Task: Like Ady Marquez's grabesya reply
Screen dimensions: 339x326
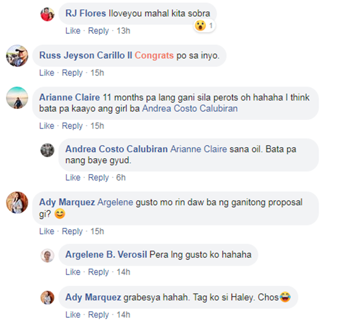Action: (73, 315)
